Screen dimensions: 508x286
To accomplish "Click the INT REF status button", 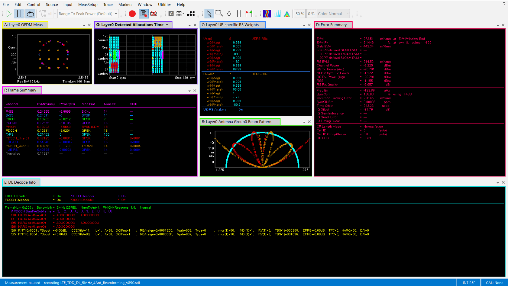I will pyautogui.click(x=468, y=282).
